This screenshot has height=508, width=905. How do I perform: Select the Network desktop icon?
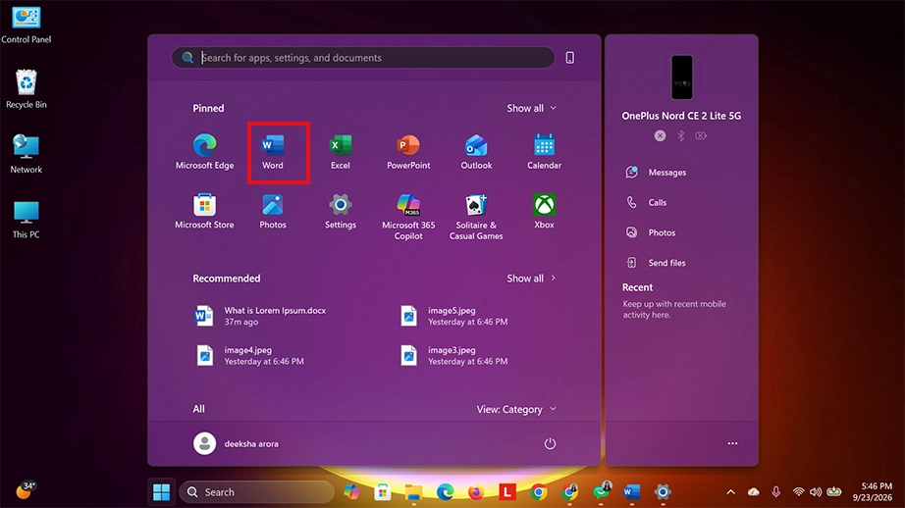point(26,154)
